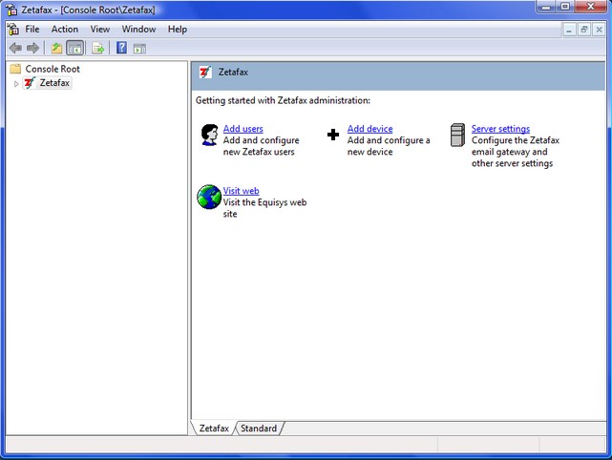Open the View menu

(x=100, y=29)
